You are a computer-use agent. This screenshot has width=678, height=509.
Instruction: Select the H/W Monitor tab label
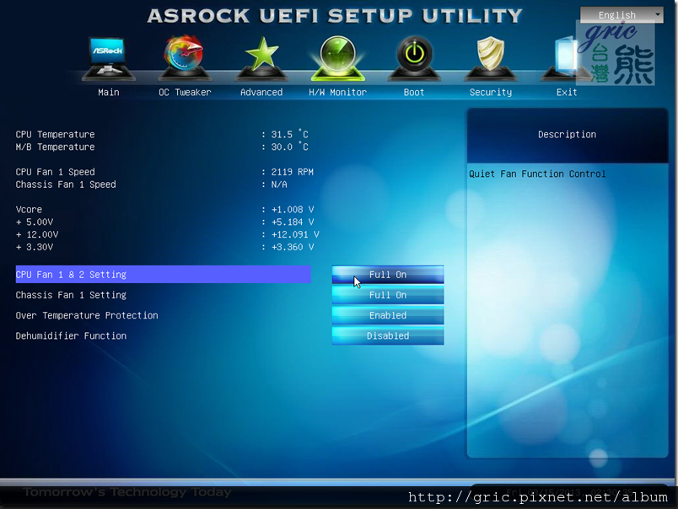337,92
